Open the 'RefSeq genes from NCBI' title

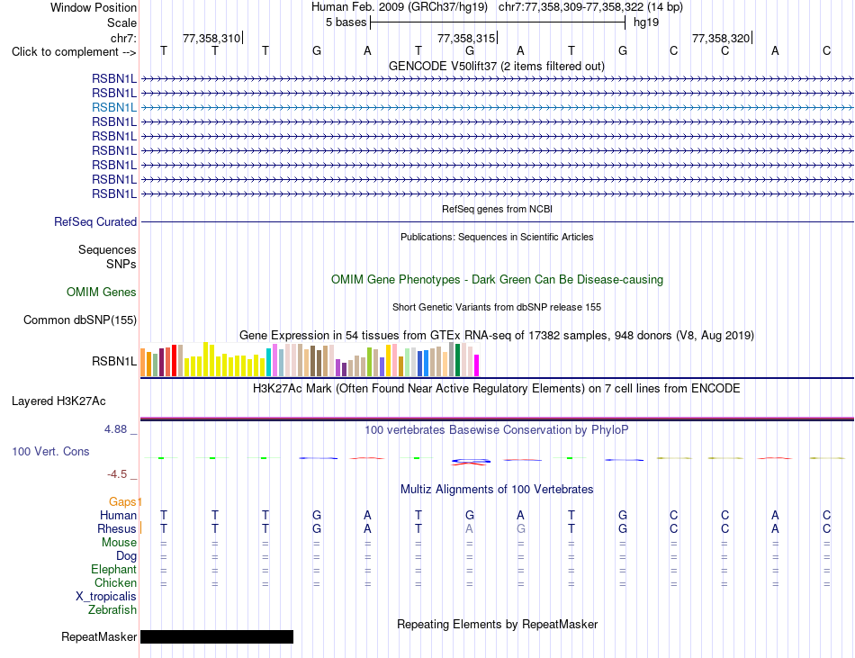pyautogui.click(x=498, y=209)
